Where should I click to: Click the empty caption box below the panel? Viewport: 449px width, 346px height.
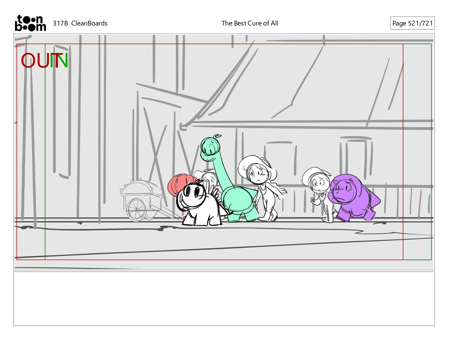point(224,299)
